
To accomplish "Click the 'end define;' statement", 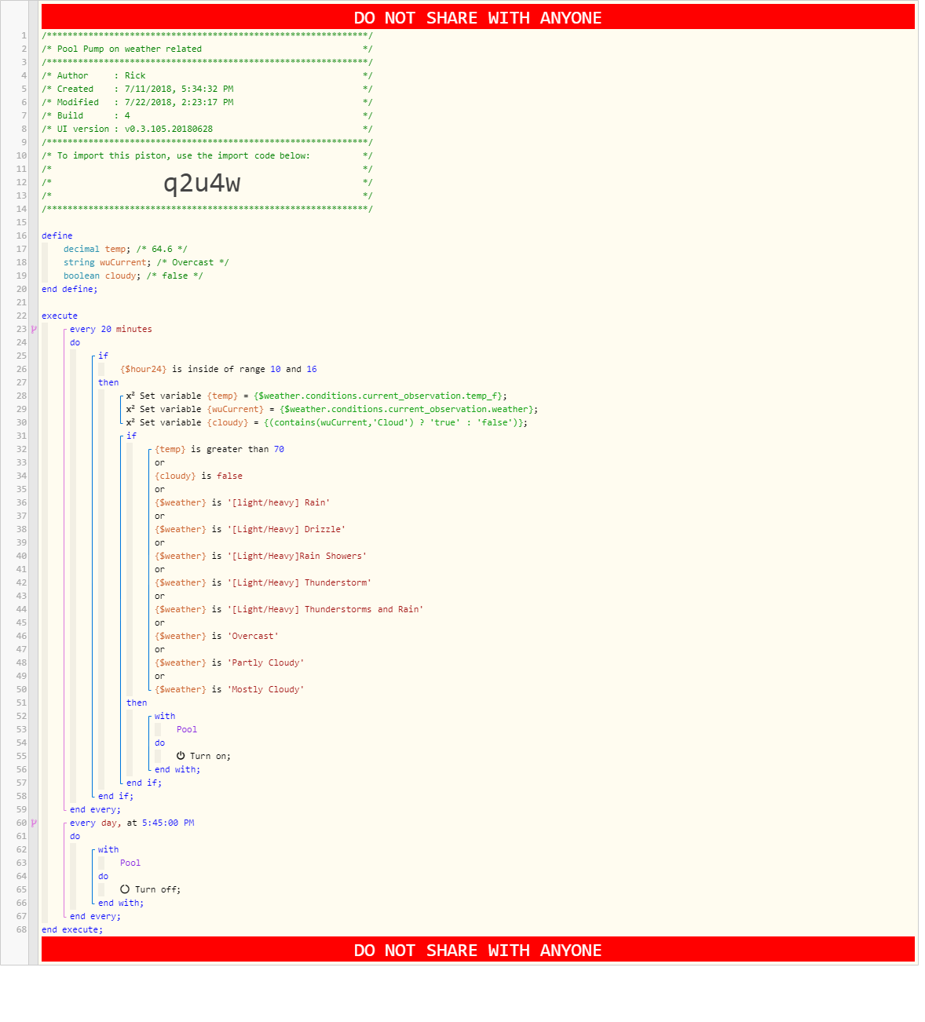I will click(x=70, y=289).
